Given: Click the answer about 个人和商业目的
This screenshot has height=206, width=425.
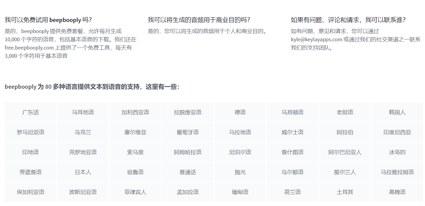Looking at the screenshot, I should (208, 31).
